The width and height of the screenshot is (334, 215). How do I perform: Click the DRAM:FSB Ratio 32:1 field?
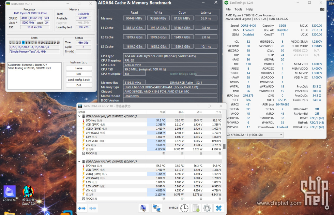[206, 83]
